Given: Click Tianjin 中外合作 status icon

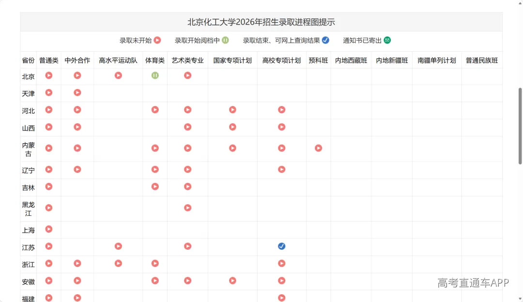Looking at the screenshot, I should tap(77, 92).
